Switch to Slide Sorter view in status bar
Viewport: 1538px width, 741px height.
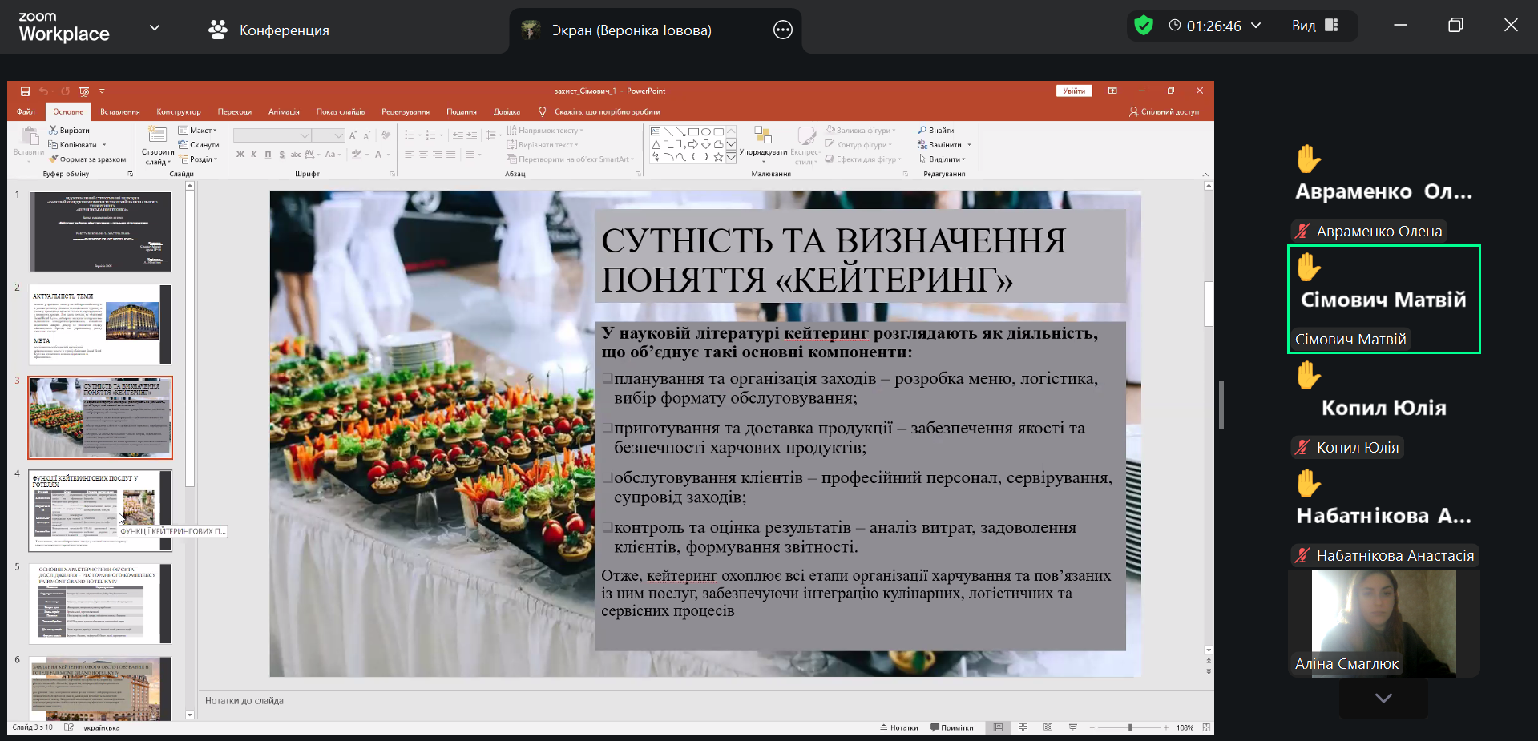click(x=1023, y=727)
